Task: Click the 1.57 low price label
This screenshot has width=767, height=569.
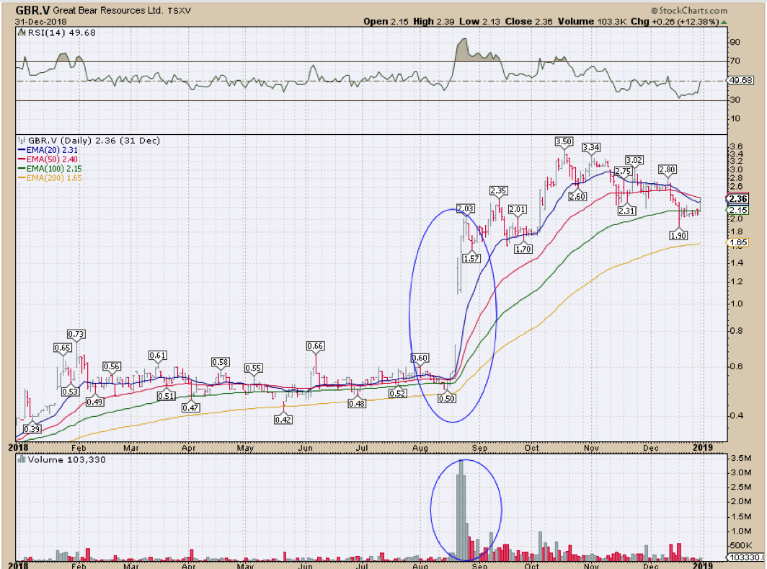Action: click(471, 258)
